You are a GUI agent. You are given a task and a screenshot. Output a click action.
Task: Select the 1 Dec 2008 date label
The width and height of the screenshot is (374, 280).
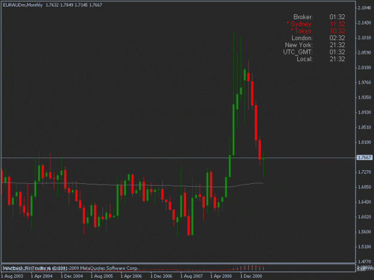click(251, 276)
